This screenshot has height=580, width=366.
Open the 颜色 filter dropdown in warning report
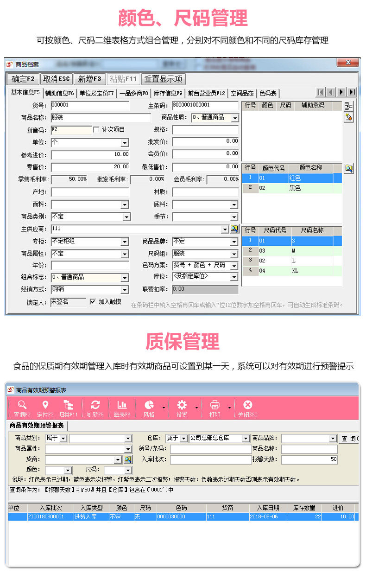[x=68, y=471]
